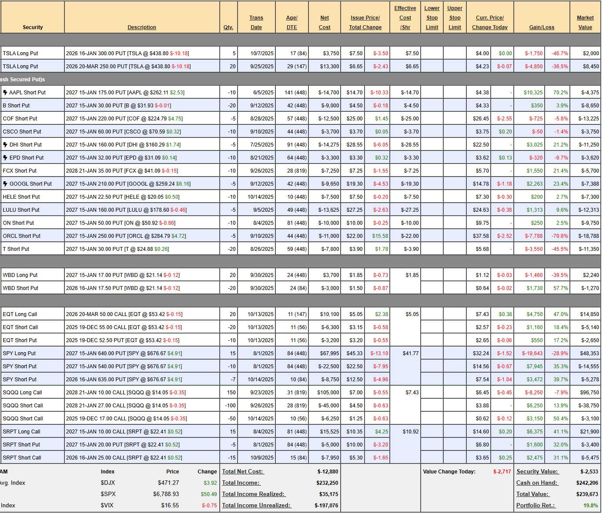
Task: Click the lightning bolt icon beside DHI Short Put
Action: [x=5, y=145]
